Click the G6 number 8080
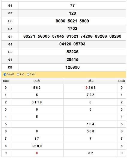This screenshot has height=159, width=127. coord(61,21)
